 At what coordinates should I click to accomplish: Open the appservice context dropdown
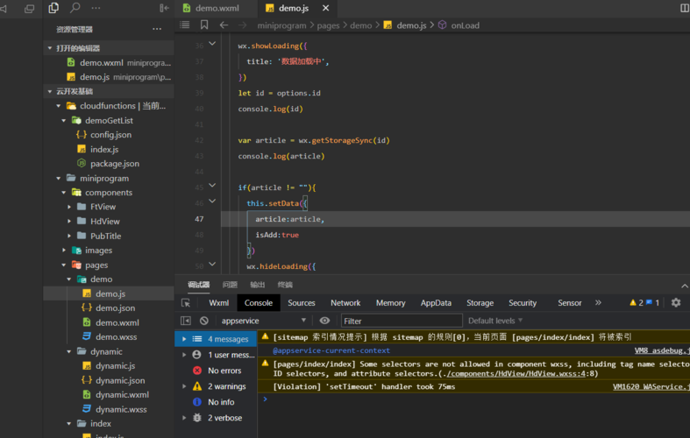(263, 321)
